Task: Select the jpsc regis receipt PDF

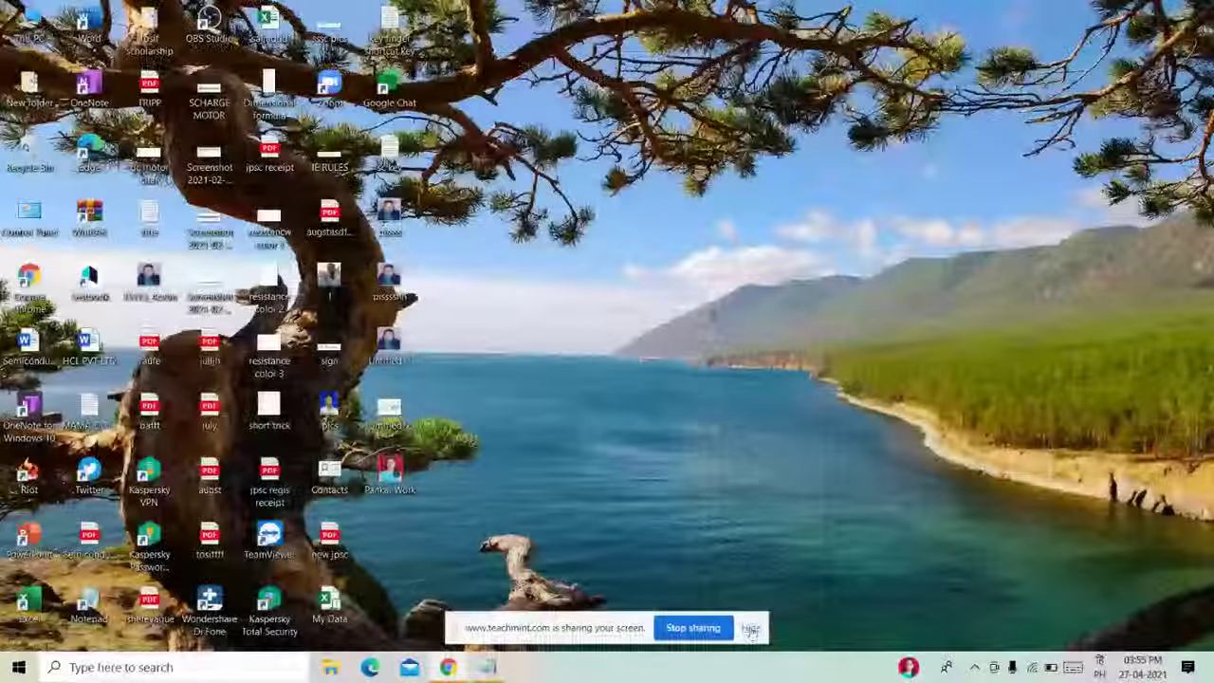Action: point(269,483)
